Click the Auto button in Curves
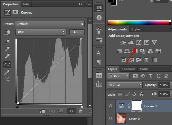The width and height of the screenshot is (172, 125). [x=77, y=32]
